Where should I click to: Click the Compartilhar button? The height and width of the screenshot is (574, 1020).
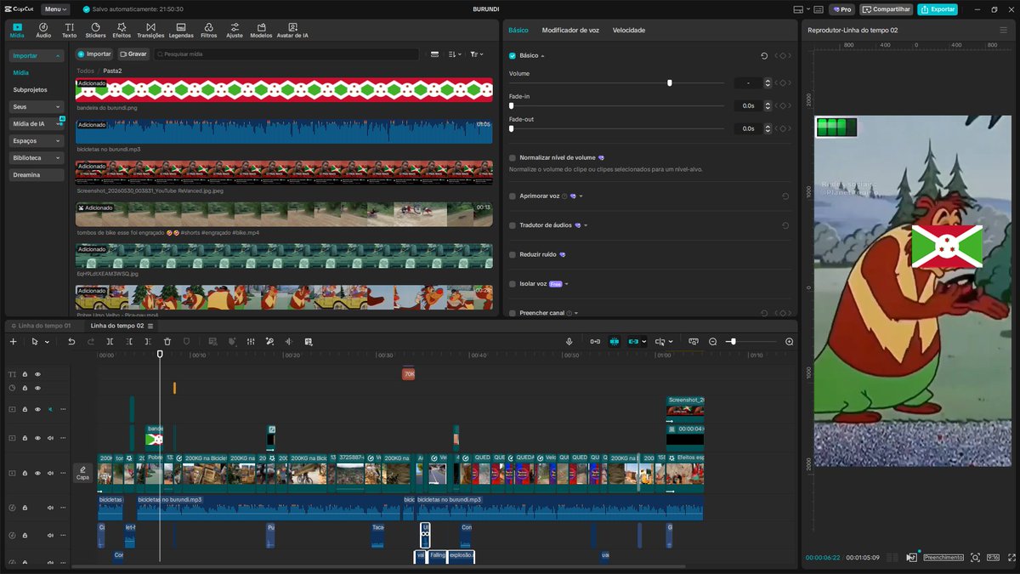pos(887,9)
